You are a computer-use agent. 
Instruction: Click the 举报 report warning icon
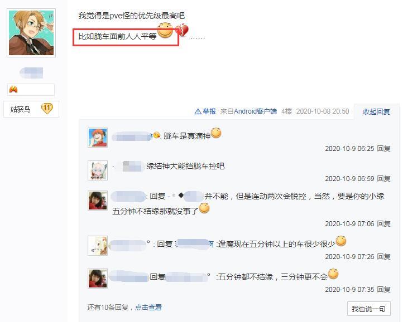198,111
